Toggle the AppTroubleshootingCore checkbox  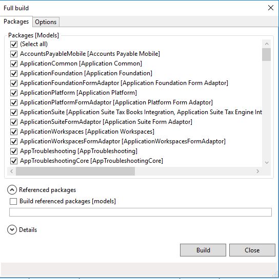click(x=14, y=161)
